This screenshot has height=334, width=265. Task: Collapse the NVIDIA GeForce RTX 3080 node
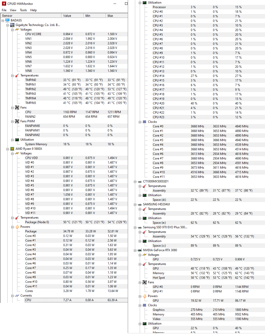pos(135,250)
